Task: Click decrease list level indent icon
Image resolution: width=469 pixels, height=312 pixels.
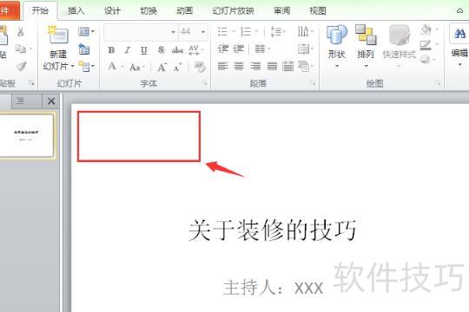Action: [223, 49]
